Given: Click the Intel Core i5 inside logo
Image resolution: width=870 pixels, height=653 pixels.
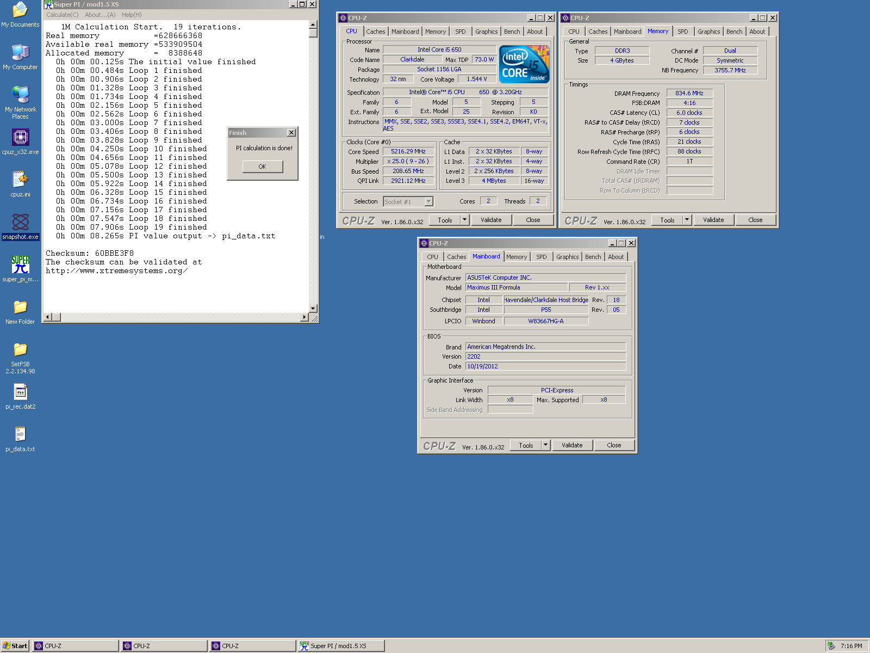Looking at the screenshot, I should 524,64.
